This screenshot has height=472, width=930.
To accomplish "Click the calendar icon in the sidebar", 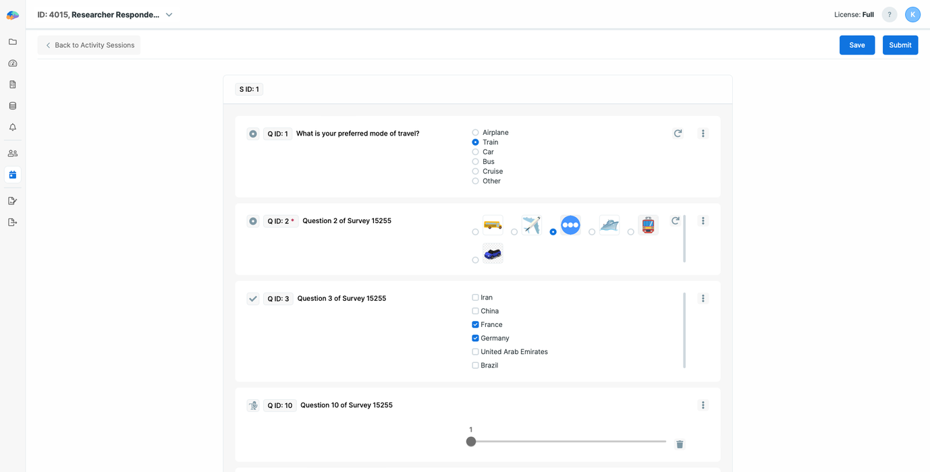I will point(12,175).
